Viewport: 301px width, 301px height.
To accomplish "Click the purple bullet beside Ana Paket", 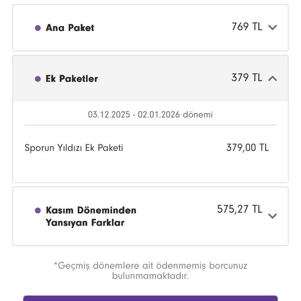I will [x=38, y=28].
